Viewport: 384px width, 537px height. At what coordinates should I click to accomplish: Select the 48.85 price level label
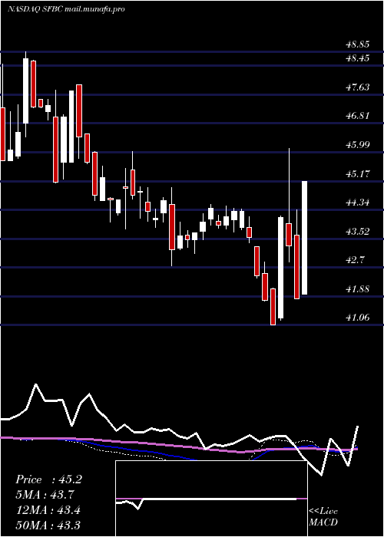(358, 44)
